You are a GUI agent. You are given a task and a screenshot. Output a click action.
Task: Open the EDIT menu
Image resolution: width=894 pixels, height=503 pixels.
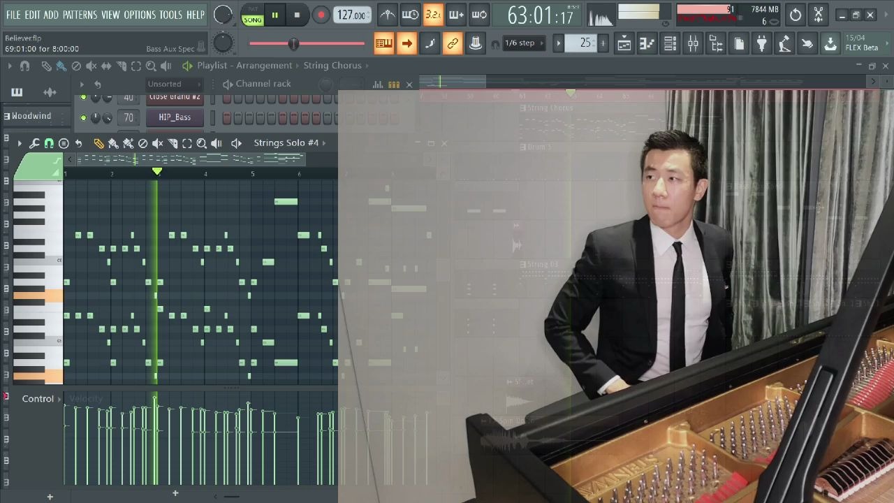pos(32,15)
